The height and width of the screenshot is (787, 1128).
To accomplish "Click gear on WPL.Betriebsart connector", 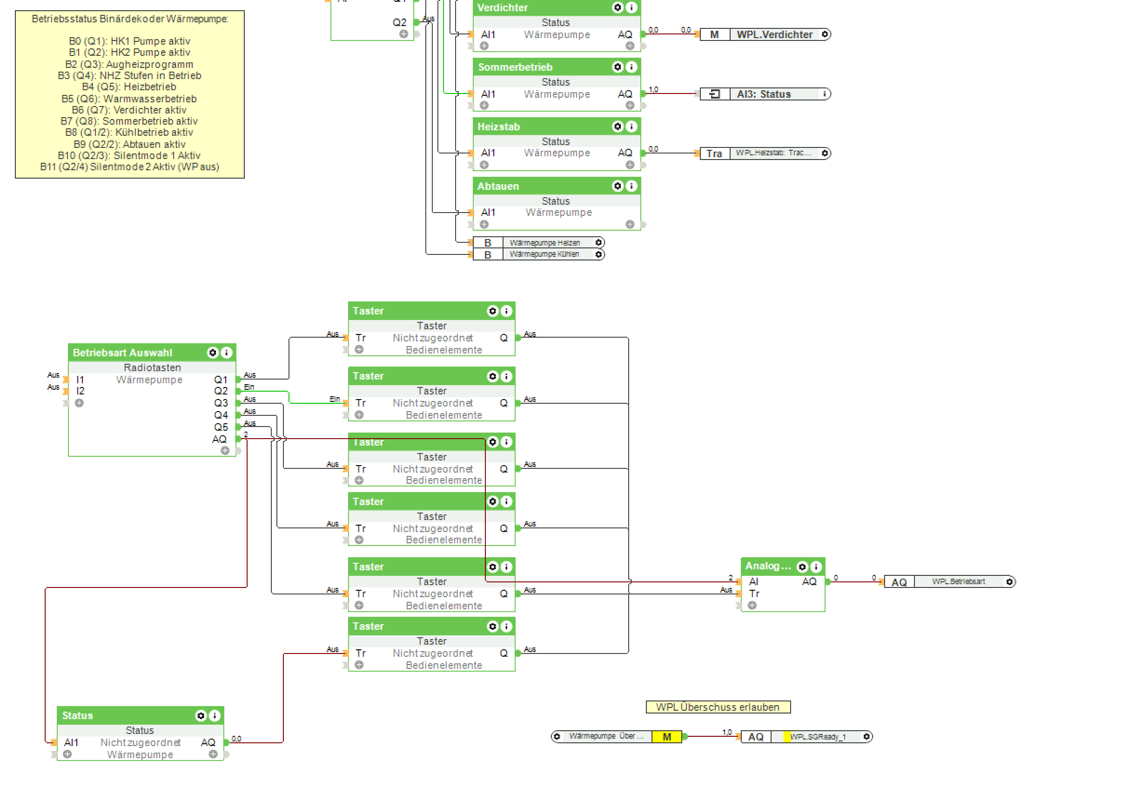I will pos(1009,582).
